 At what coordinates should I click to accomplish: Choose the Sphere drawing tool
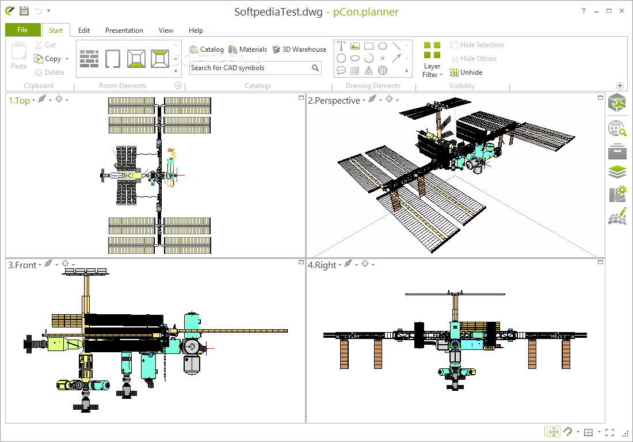[383, 71]
